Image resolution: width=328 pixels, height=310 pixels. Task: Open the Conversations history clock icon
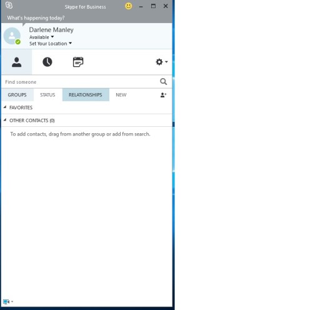(47, 62)
